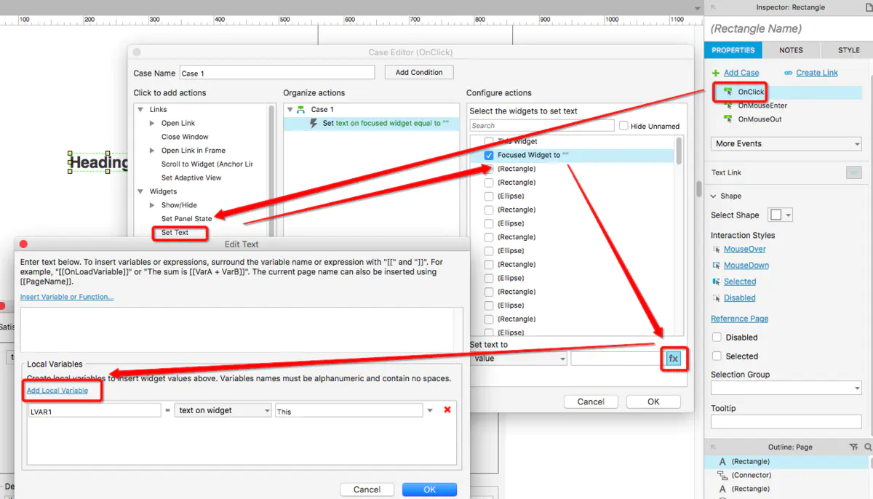Choose the Set Adaptive View action
873x499 pixels.
coord(191,178)
